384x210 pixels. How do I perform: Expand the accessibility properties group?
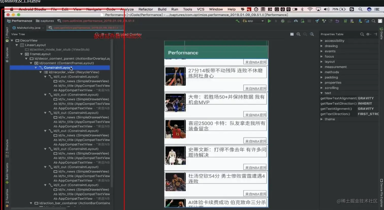coord(322,41)
